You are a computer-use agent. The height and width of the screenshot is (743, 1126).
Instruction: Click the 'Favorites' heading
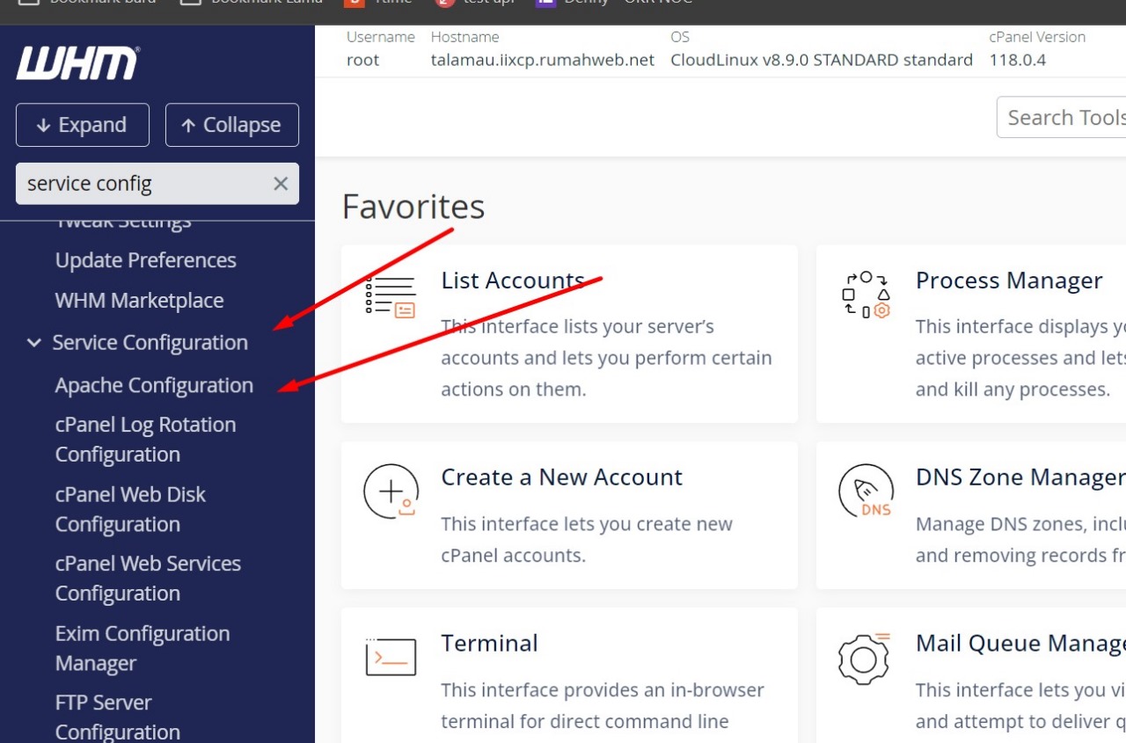(x=413, y=207)
